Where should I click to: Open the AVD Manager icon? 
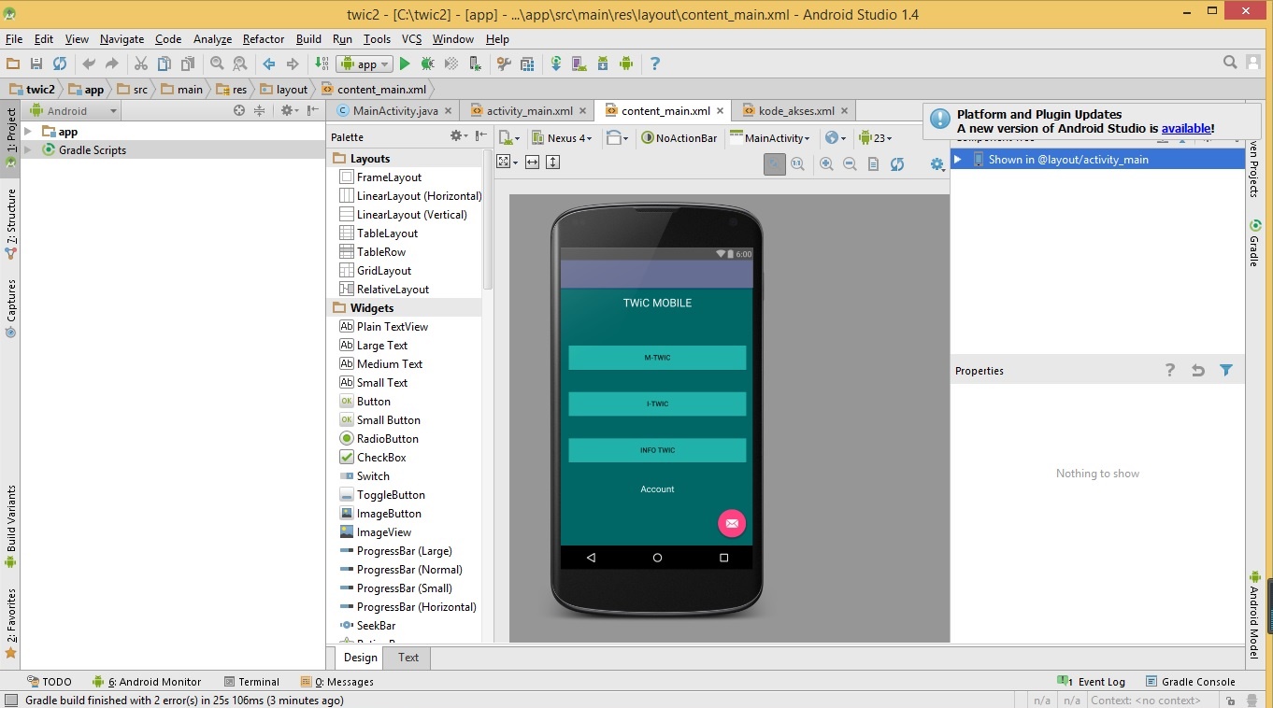[579, 64]
